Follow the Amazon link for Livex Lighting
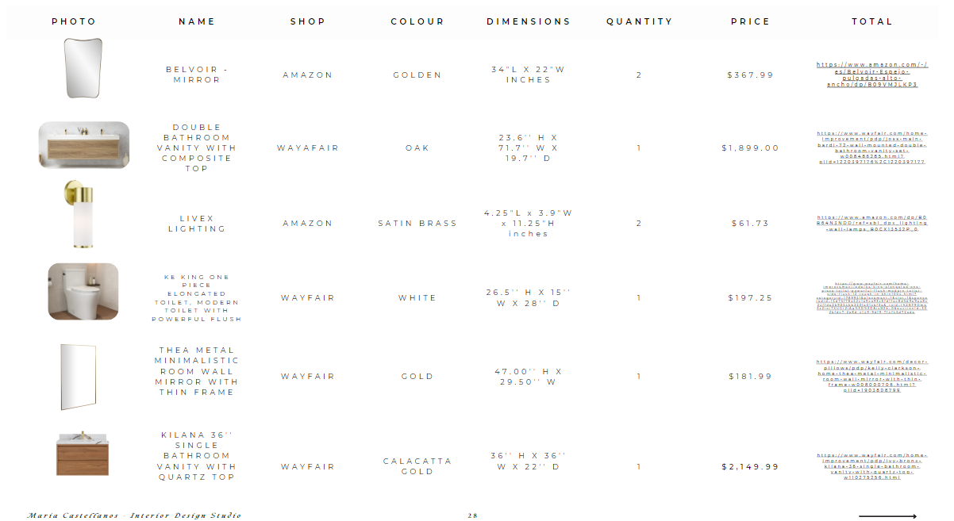Viewport: 954px width, 521px height. pos(871,223)
